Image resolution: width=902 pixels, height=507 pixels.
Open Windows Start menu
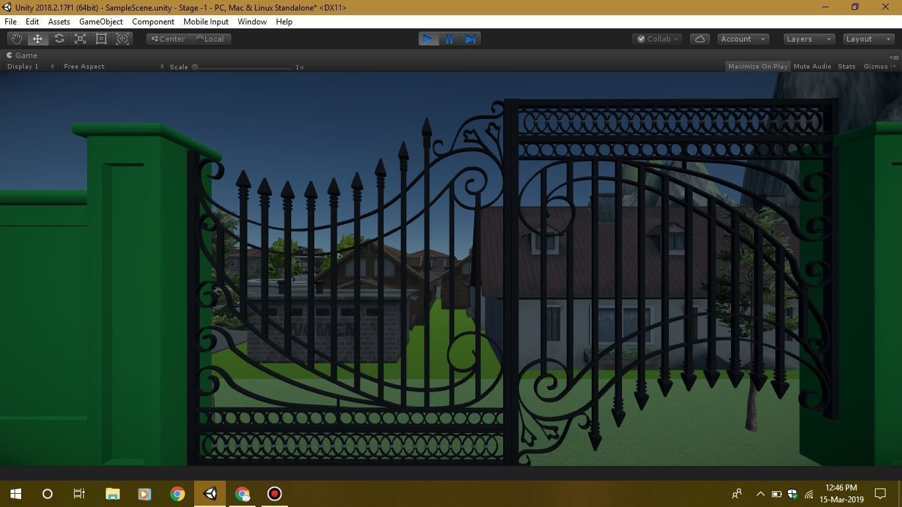click(x=16, y=494)
